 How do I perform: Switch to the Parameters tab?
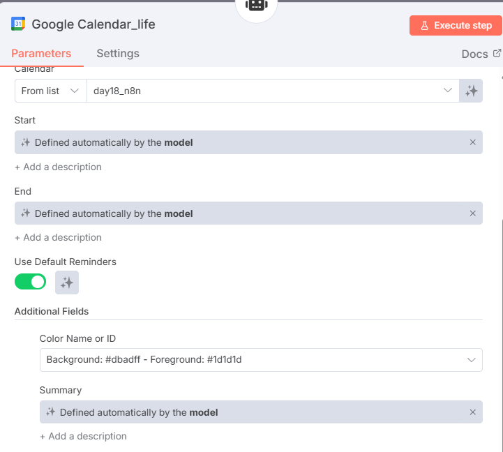(41, 54)
